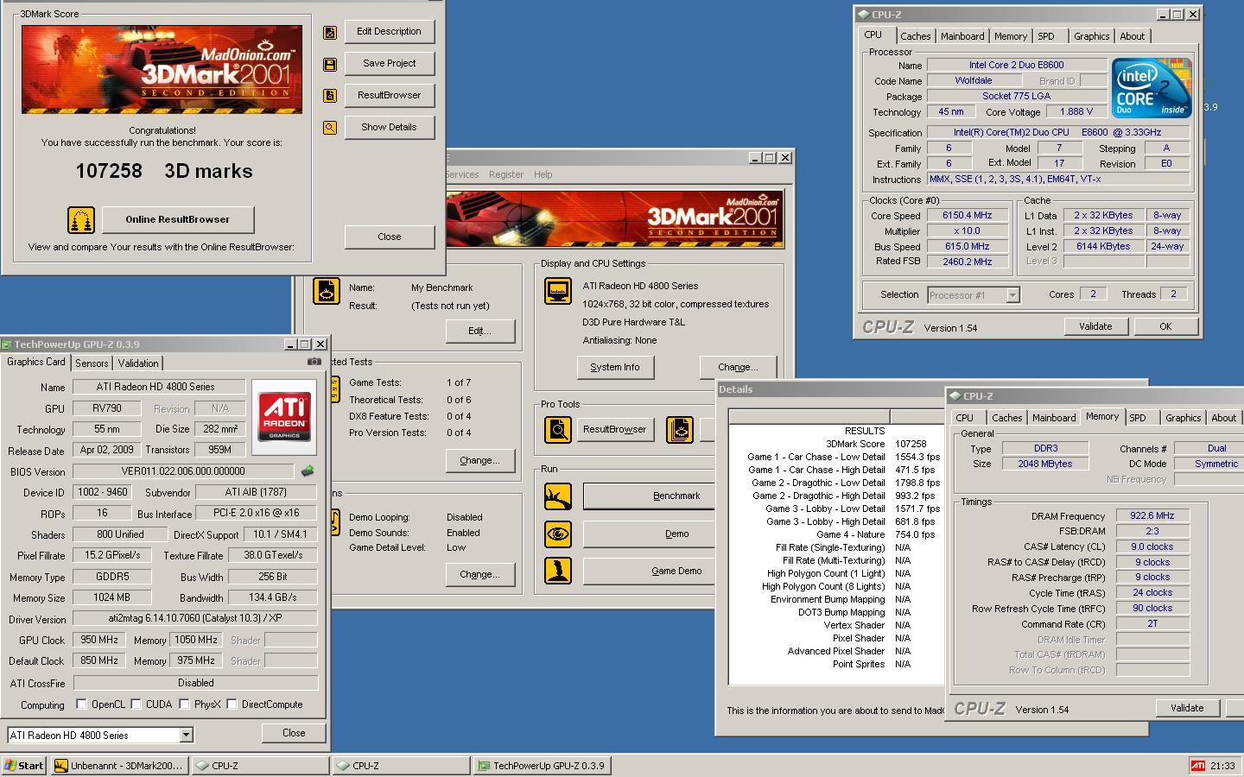1244x777 pixels.
Task: Click the second Pro Tools document icon
Action: (680, 430)
